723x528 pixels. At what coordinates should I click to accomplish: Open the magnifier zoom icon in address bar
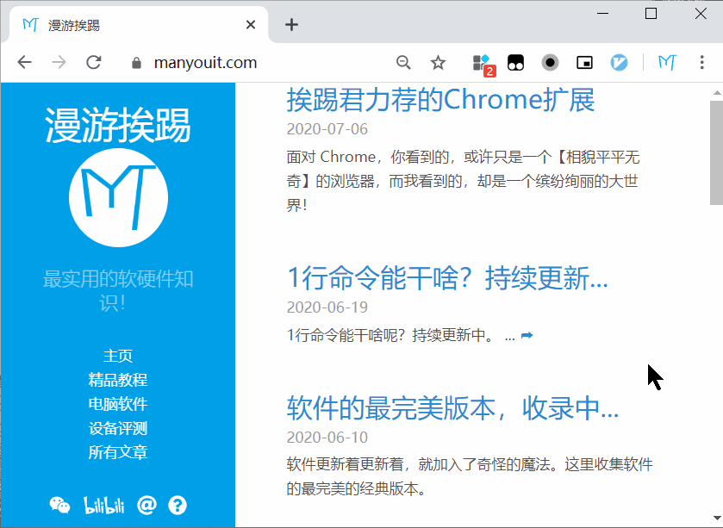[x=402, y=62]
